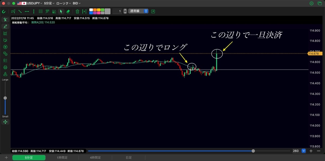
Task: Click the magnet snap icon in toolbar
Action: pyautogui.click(x=4, y=11)
